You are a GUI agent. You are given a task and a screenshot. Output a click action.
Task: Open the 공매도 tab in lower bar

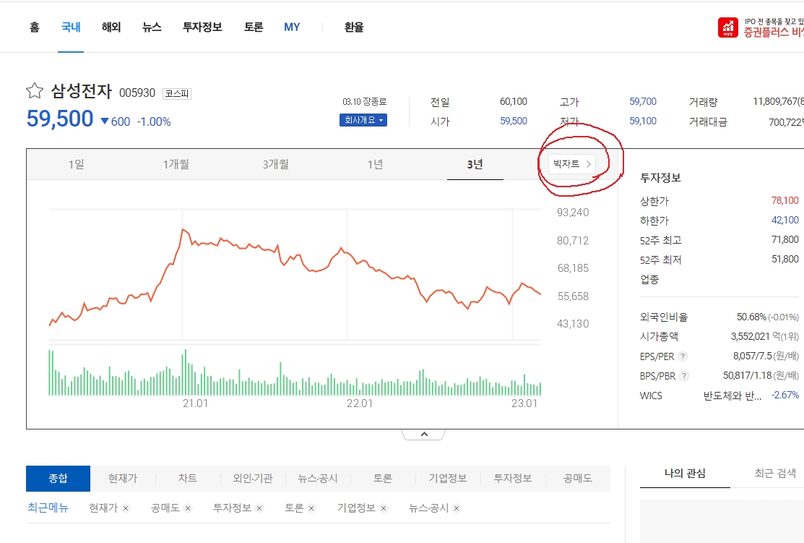pos(577,479)
